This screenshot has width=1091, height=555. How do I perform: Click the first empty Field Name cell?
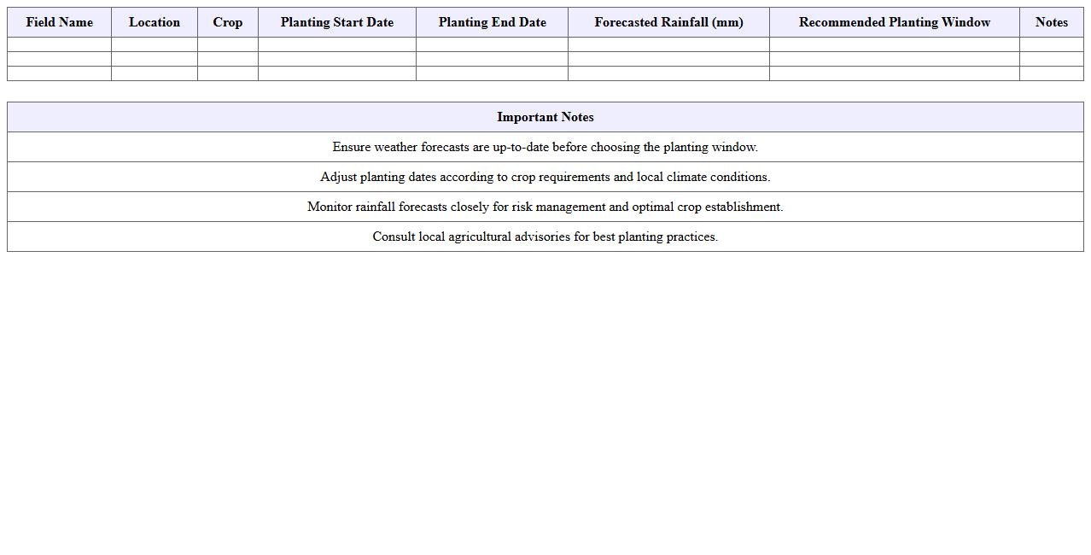[x=59, y=44]
